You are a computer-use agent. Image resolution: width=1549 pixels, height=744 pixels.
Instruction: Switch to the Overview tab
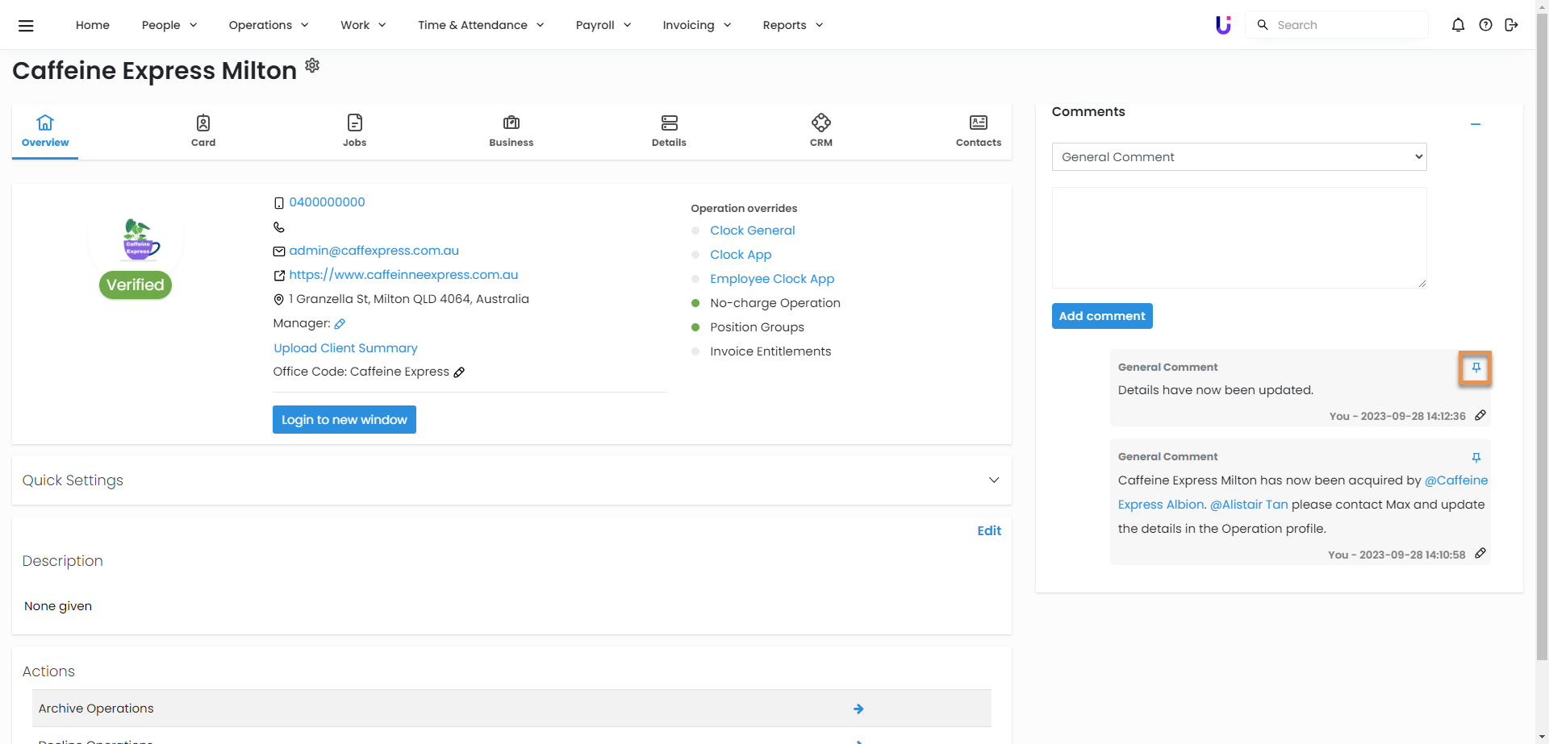pyautogui.click(x=45, y=131)
